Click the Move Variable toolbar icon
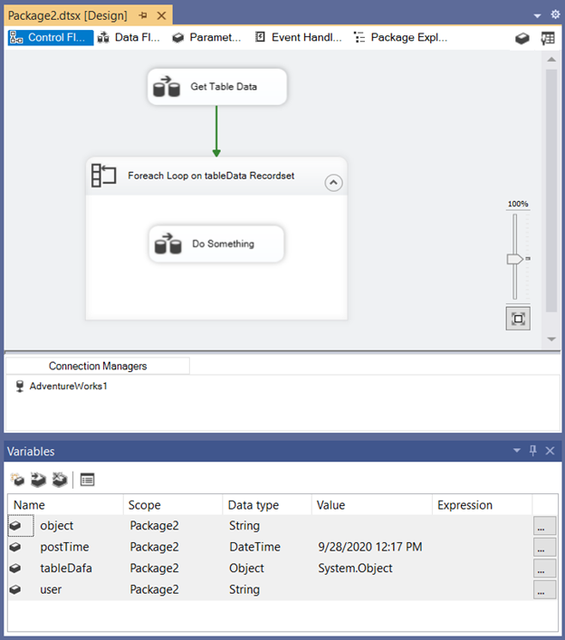Screen dimensions: 565x640 pyautogui.click(x=38, y=480)
